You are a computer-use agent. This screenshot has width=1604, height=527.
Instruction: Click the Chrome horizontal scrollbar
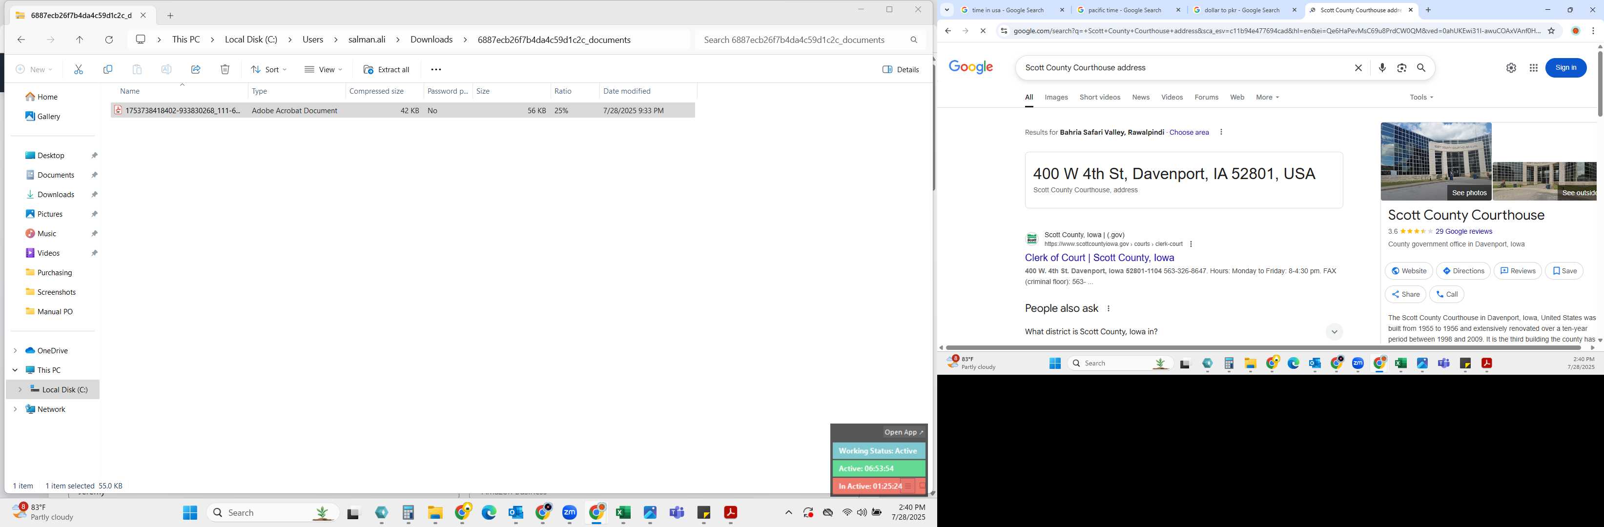click(x=1264, y=348)
